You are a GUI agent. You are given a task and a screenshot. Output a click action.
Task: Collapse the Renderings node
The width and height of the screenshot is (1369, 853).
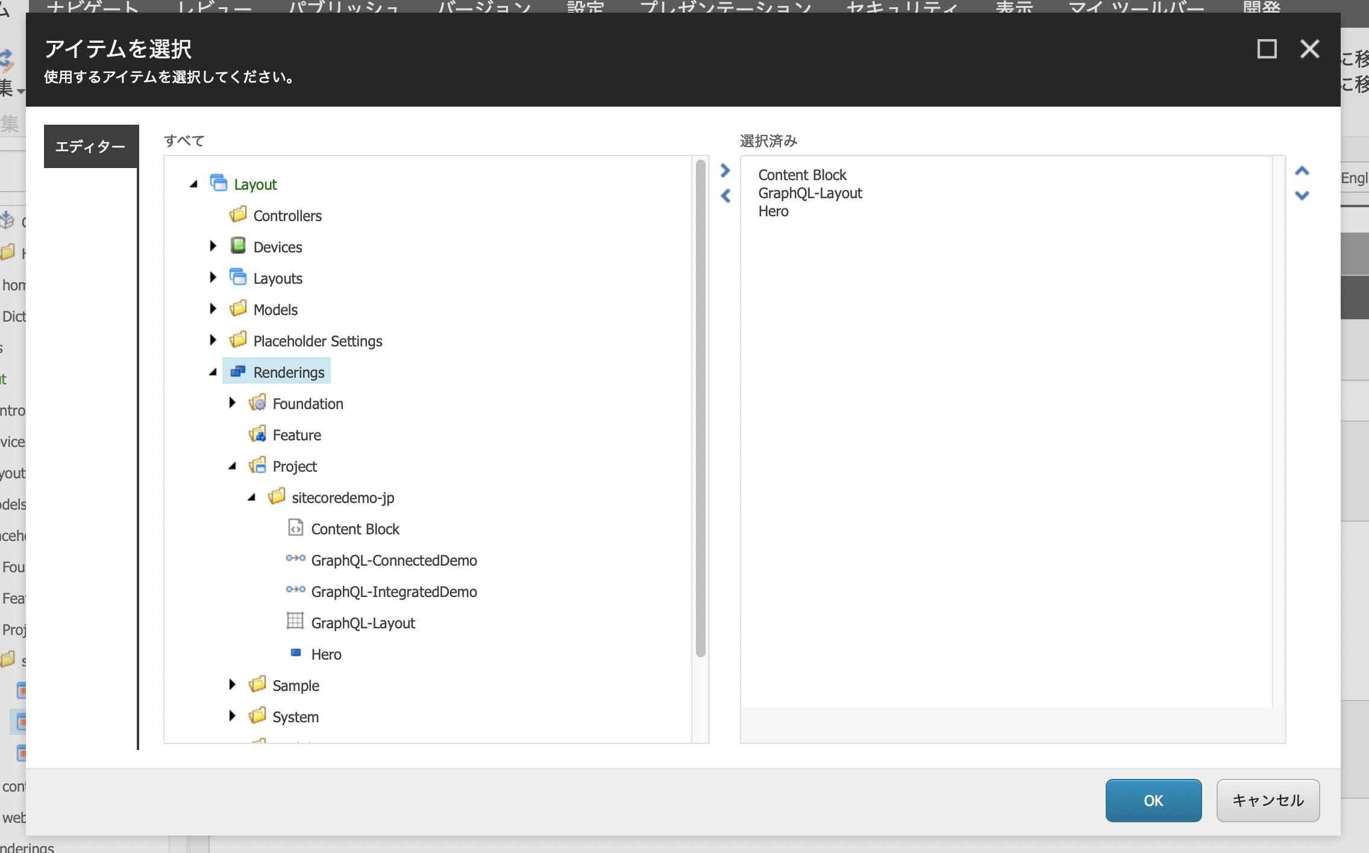click(213, 372)
